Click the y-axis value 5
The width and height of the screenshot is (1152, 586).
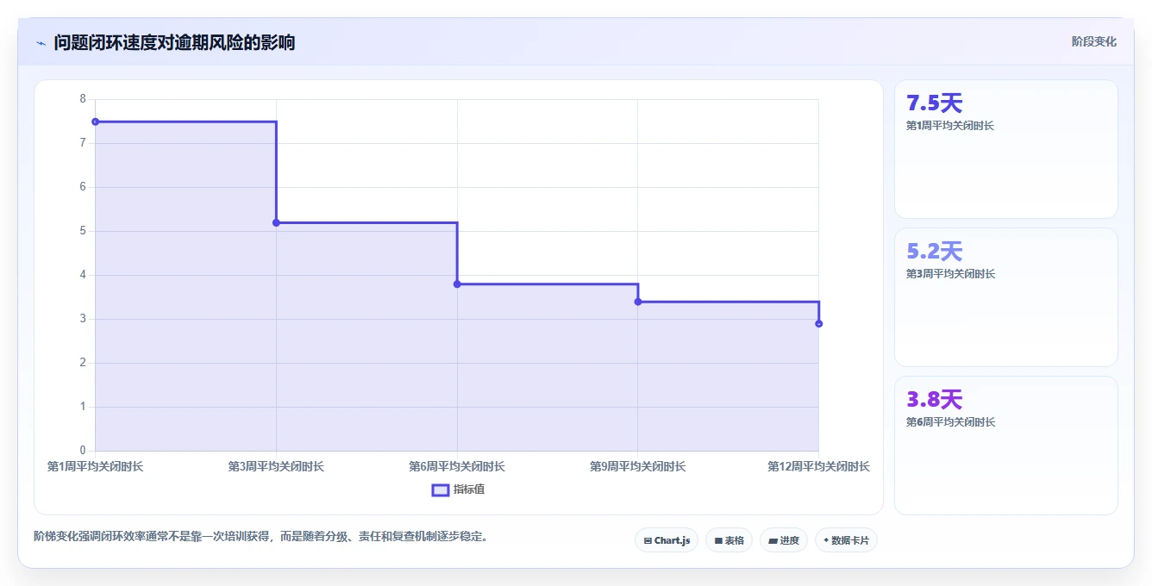pyautogui.click(x=83, y=231)
